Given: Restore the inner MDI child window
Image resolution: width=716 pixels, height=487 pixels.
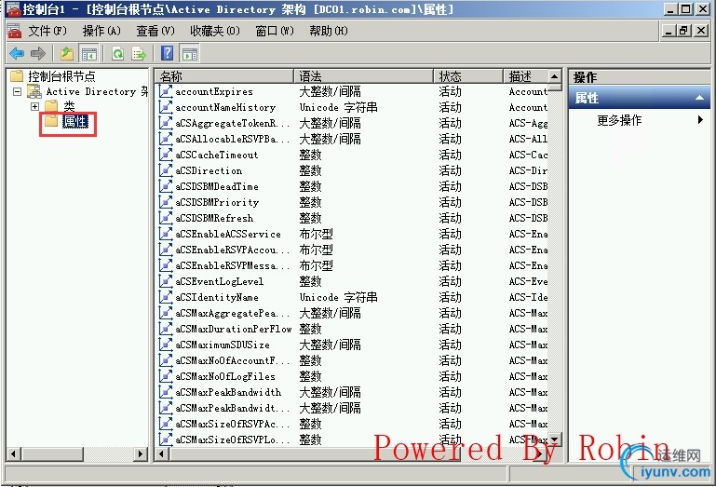Looking at the screenshot, I should pyautogui.click(x=683, y=31).
